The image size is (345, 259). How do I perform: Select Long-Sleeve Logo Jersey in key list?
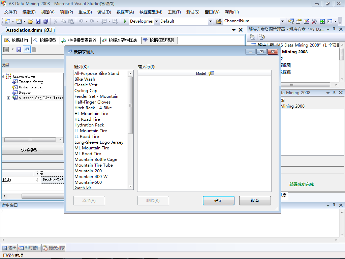point(99,142)
